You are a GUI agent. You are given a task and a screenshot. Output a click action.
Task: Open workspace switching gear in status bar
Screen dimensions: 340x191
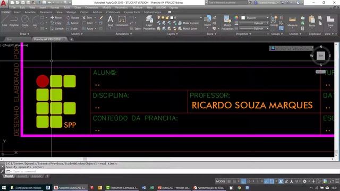(x=304, y=181)
